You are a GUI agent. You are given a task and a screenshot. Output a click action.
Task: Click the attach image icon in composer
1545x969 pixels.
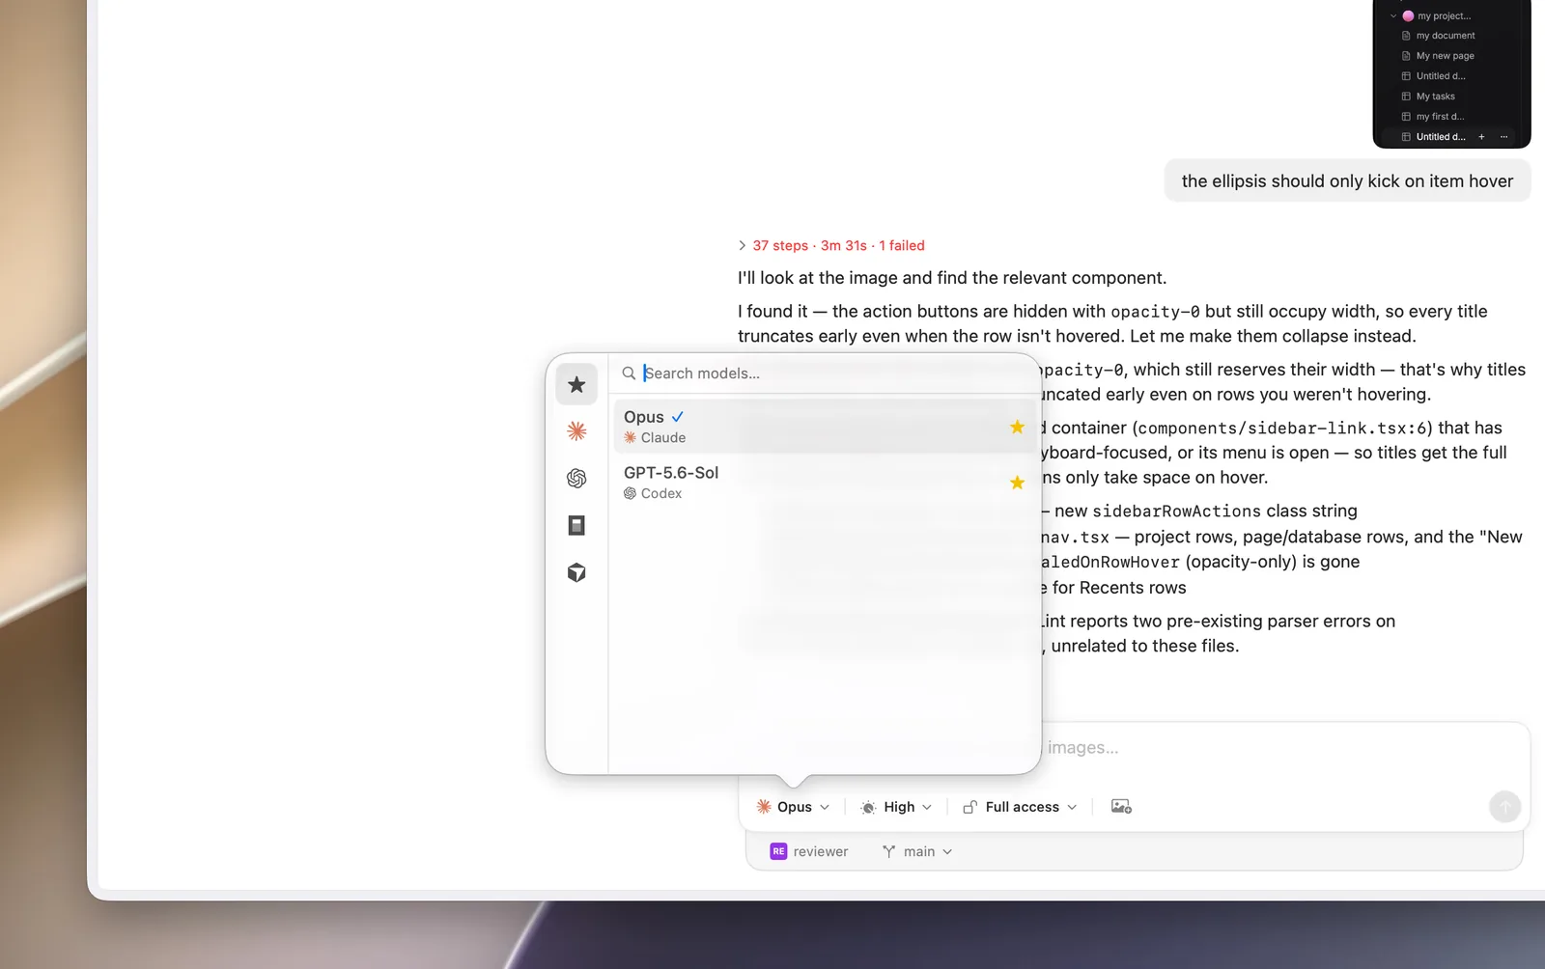pos(1121,807)
